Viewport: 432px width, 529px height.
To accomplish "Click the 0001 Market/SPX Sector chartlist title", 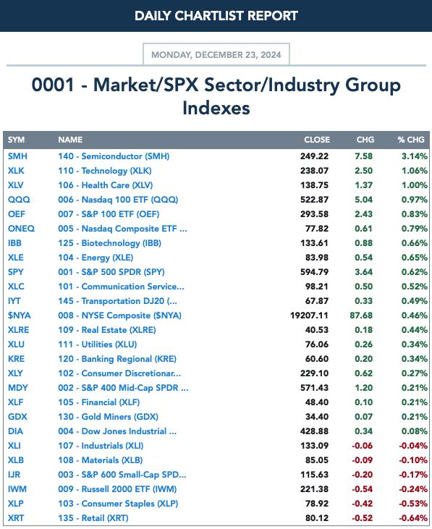I will click(216, 96).
